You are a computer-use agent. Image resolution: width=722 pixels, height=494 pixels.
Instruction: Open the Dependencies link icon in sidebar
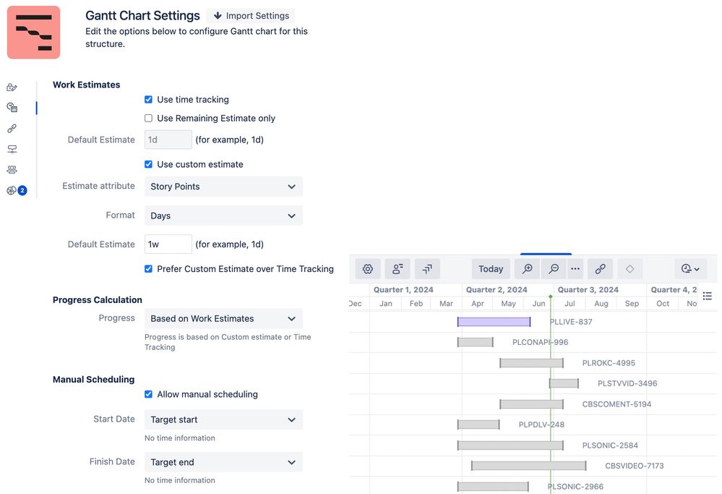click(x=11, y=128)
